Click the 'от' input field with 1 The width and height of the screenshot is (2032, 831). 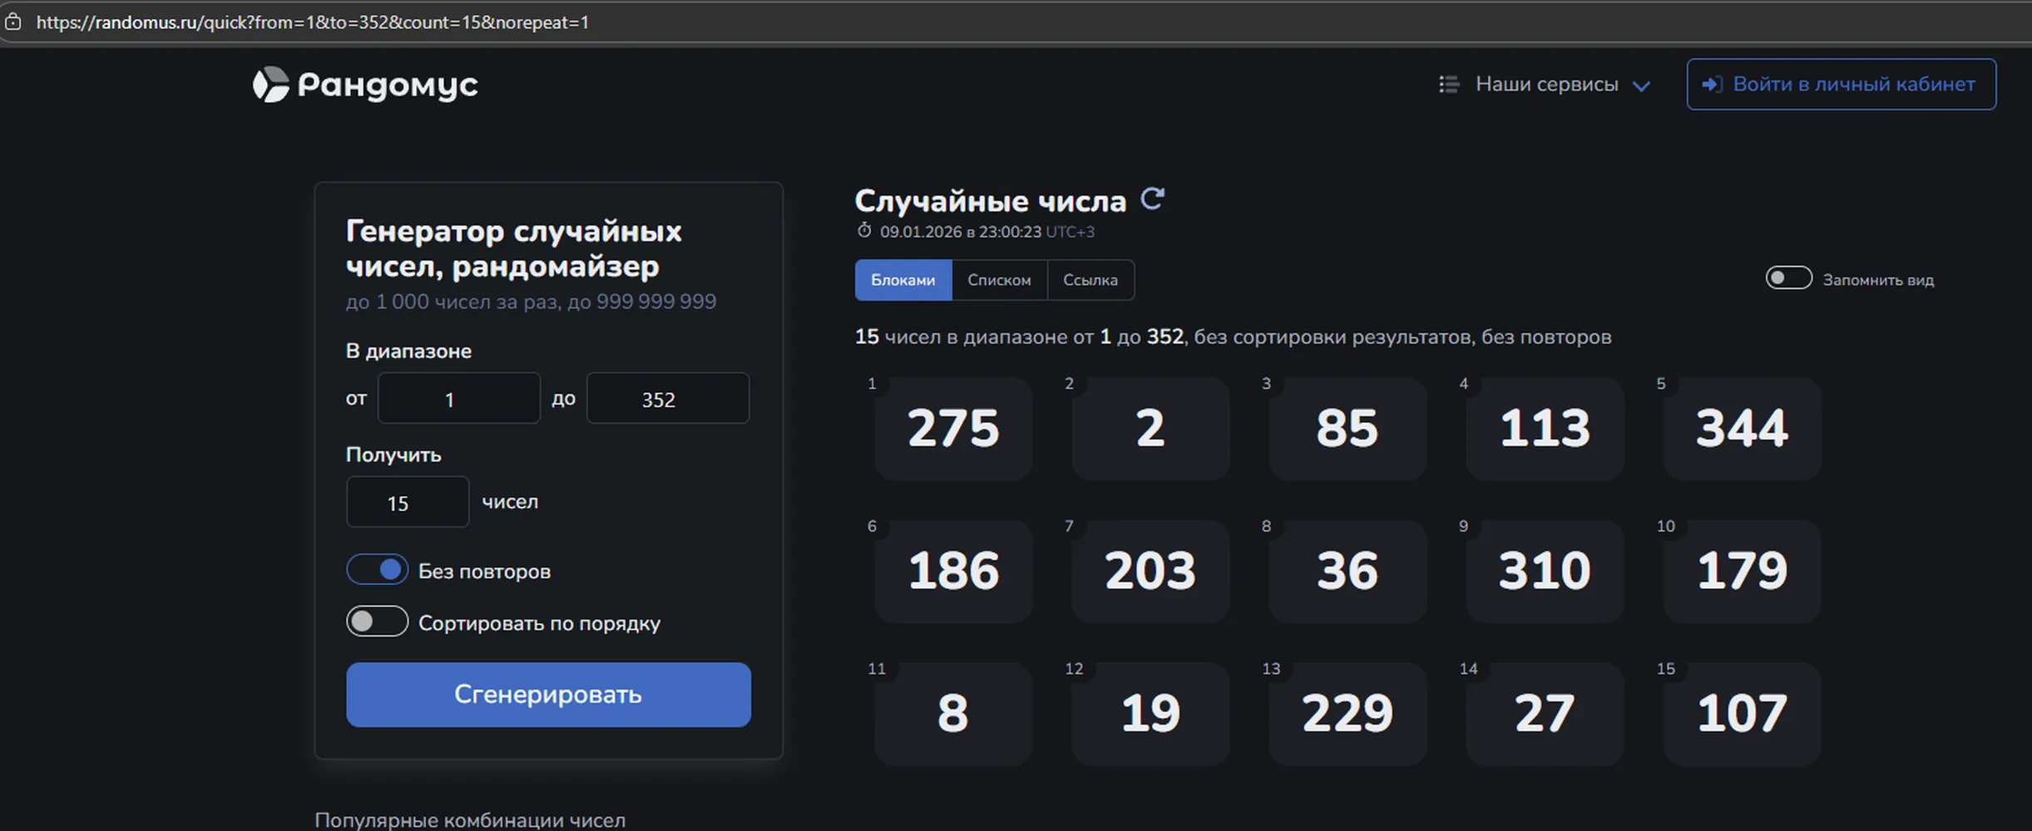[x=459, y=399]
